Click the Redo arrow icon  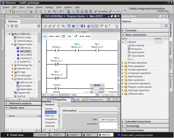point(61,11)
